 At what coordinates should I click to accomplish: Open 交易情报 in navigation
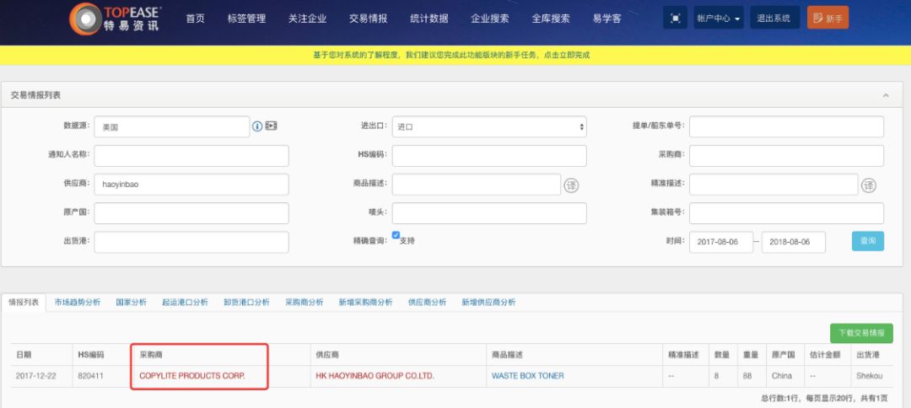point(369,19)
